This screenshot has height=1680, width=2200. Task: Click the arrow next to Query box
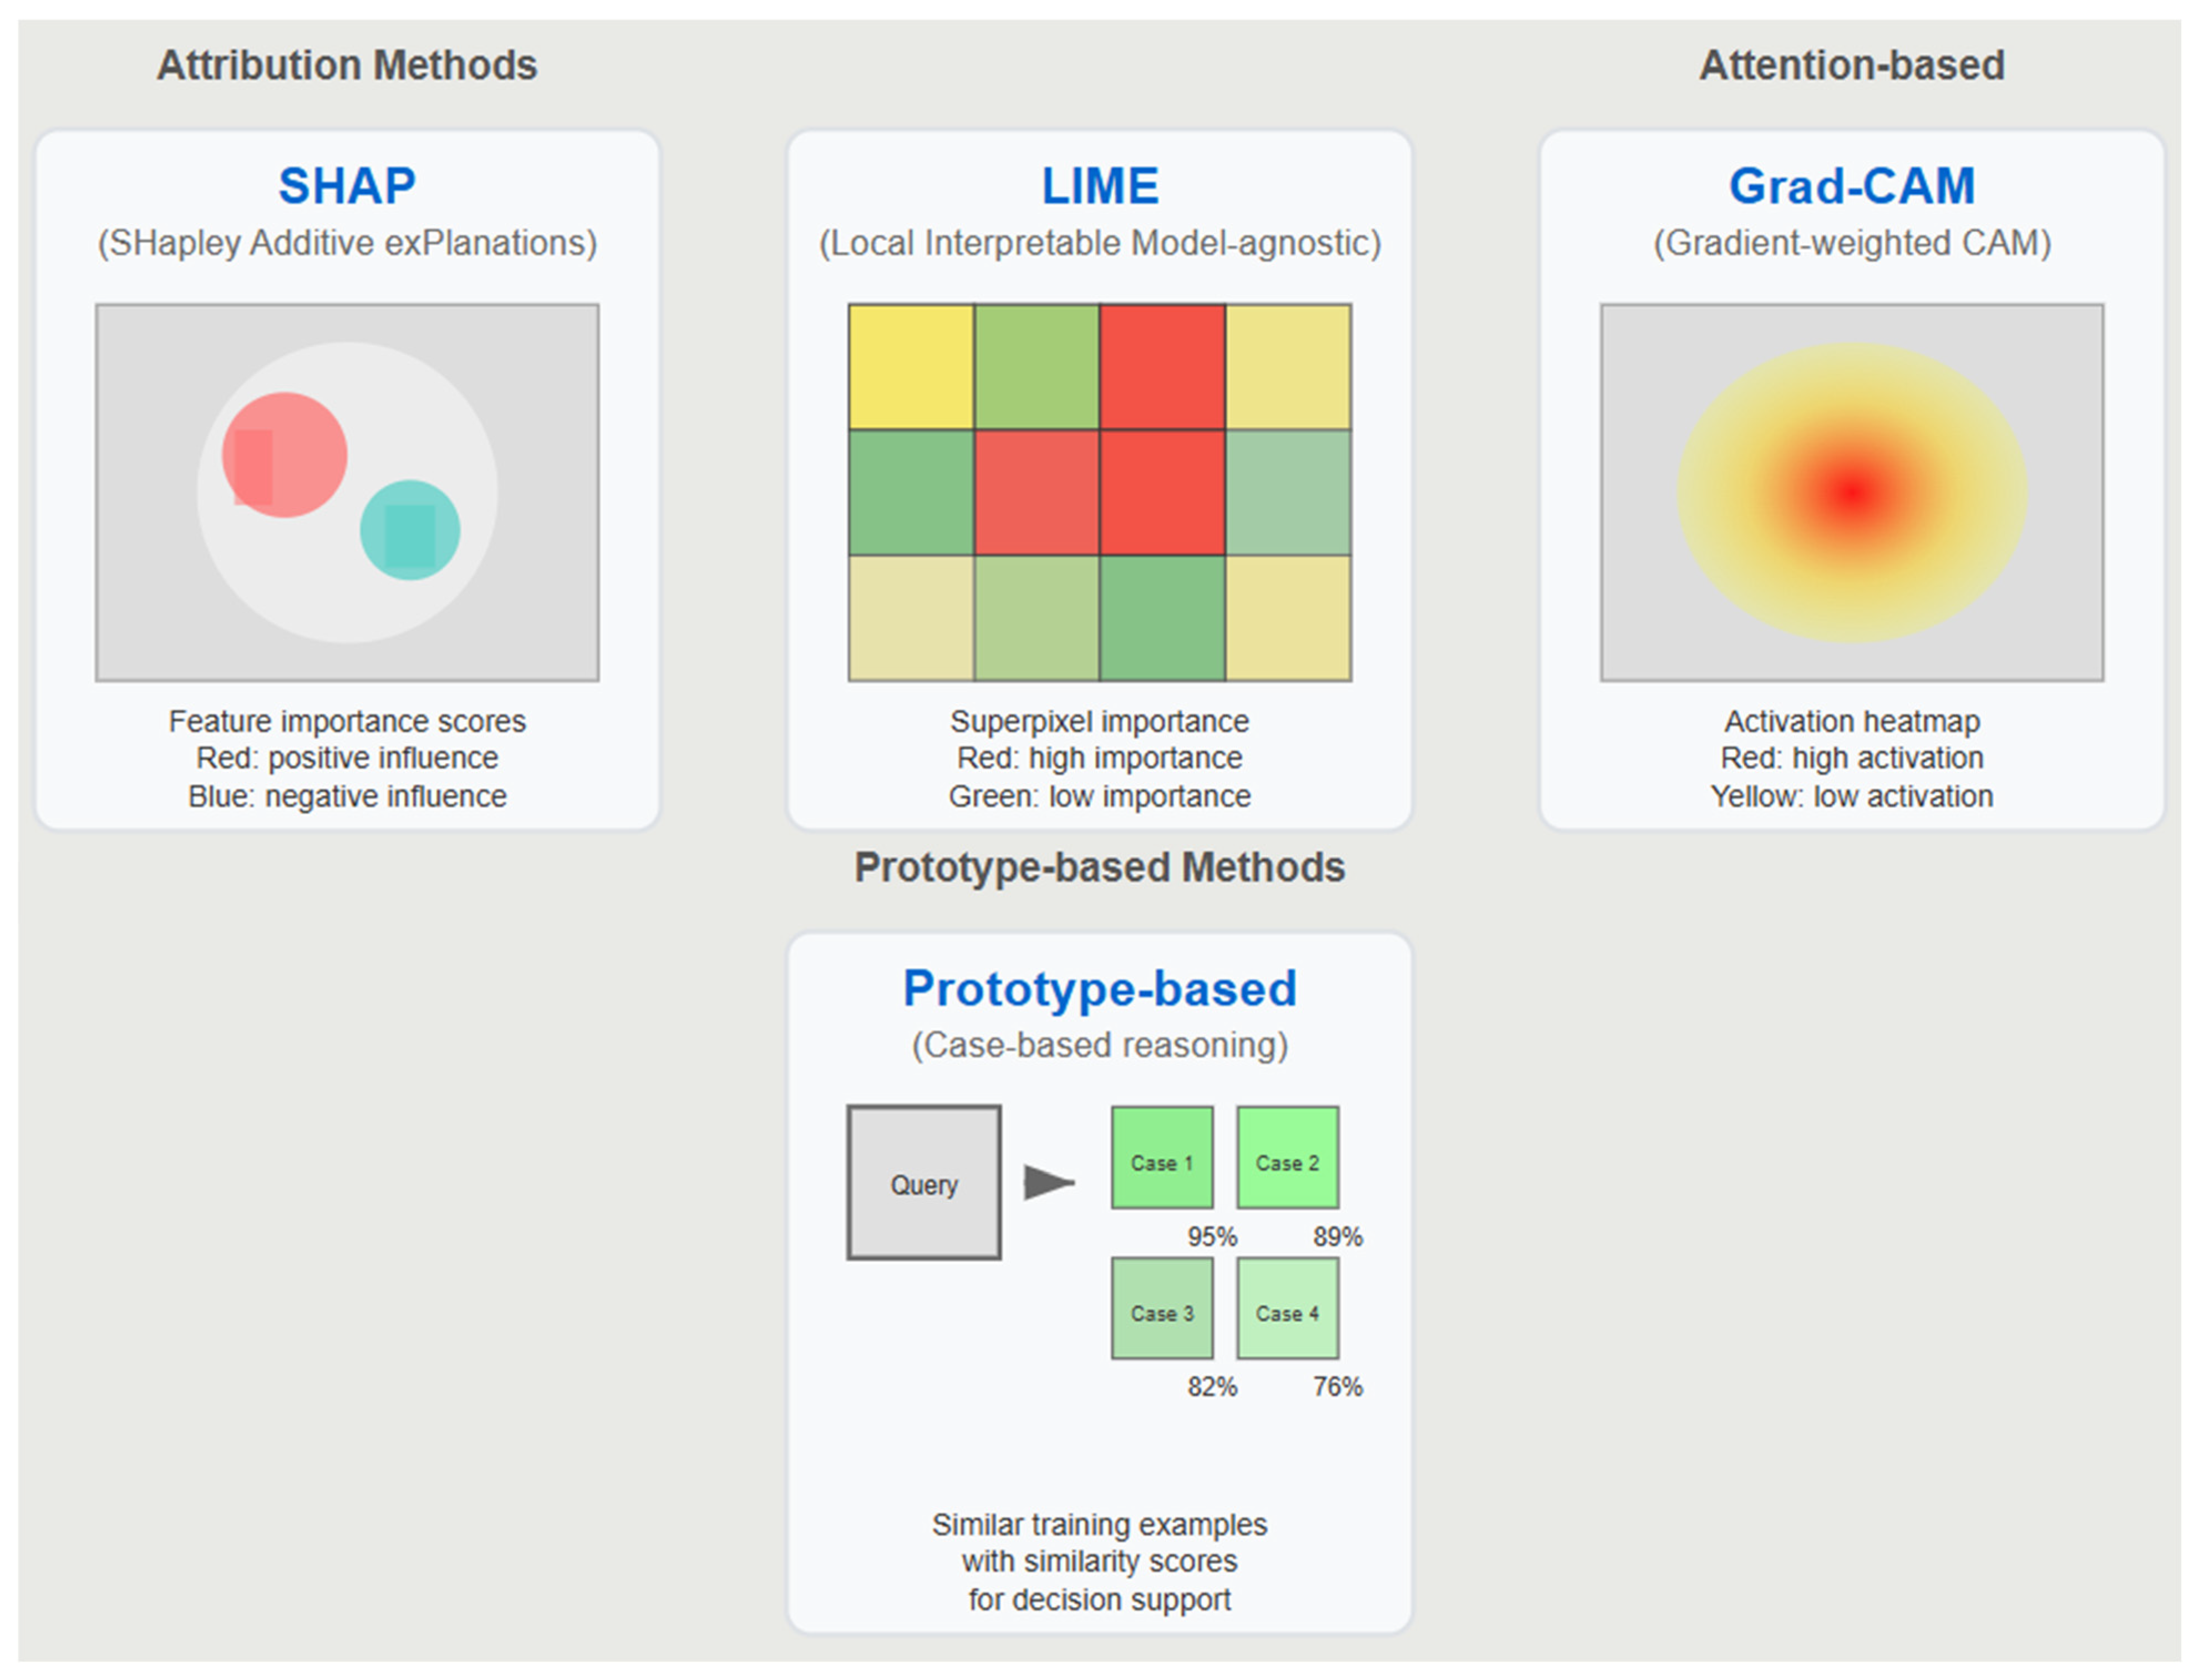click(x=1049, y=1183)
